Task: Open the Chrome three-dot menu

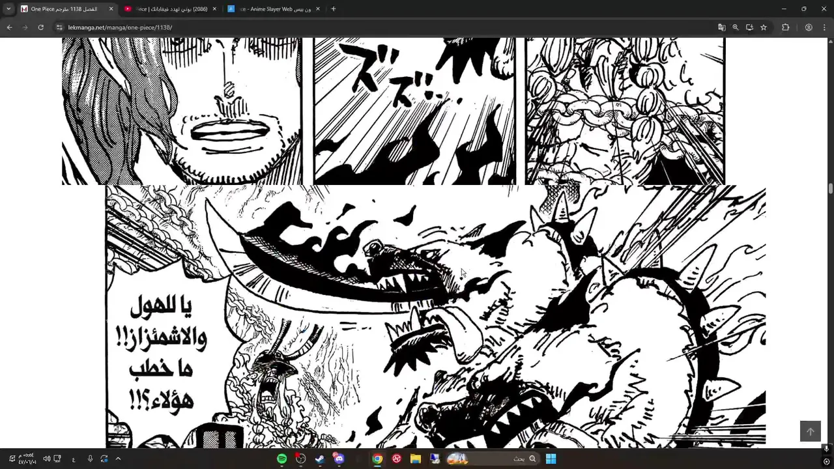Action: pyautogui.click(x=824, y=27)
